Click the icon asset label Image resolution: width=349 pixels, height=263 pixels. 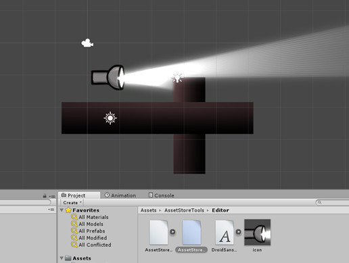click(x=257, y=250)
